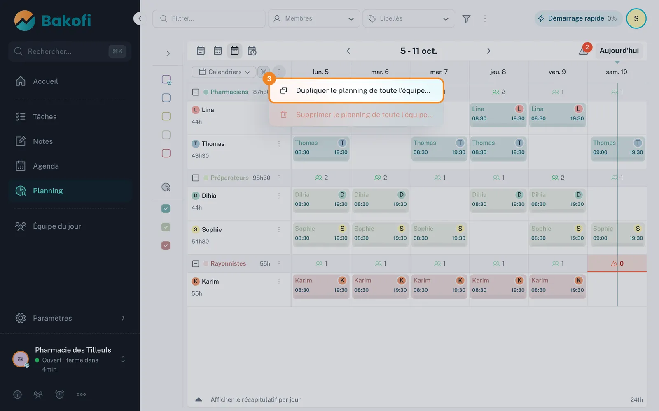Image resolution: width=659 pixels, height=411 pixels.
Task: Show Afficher le récapitulatif par jour
Action: coord(255,399)
